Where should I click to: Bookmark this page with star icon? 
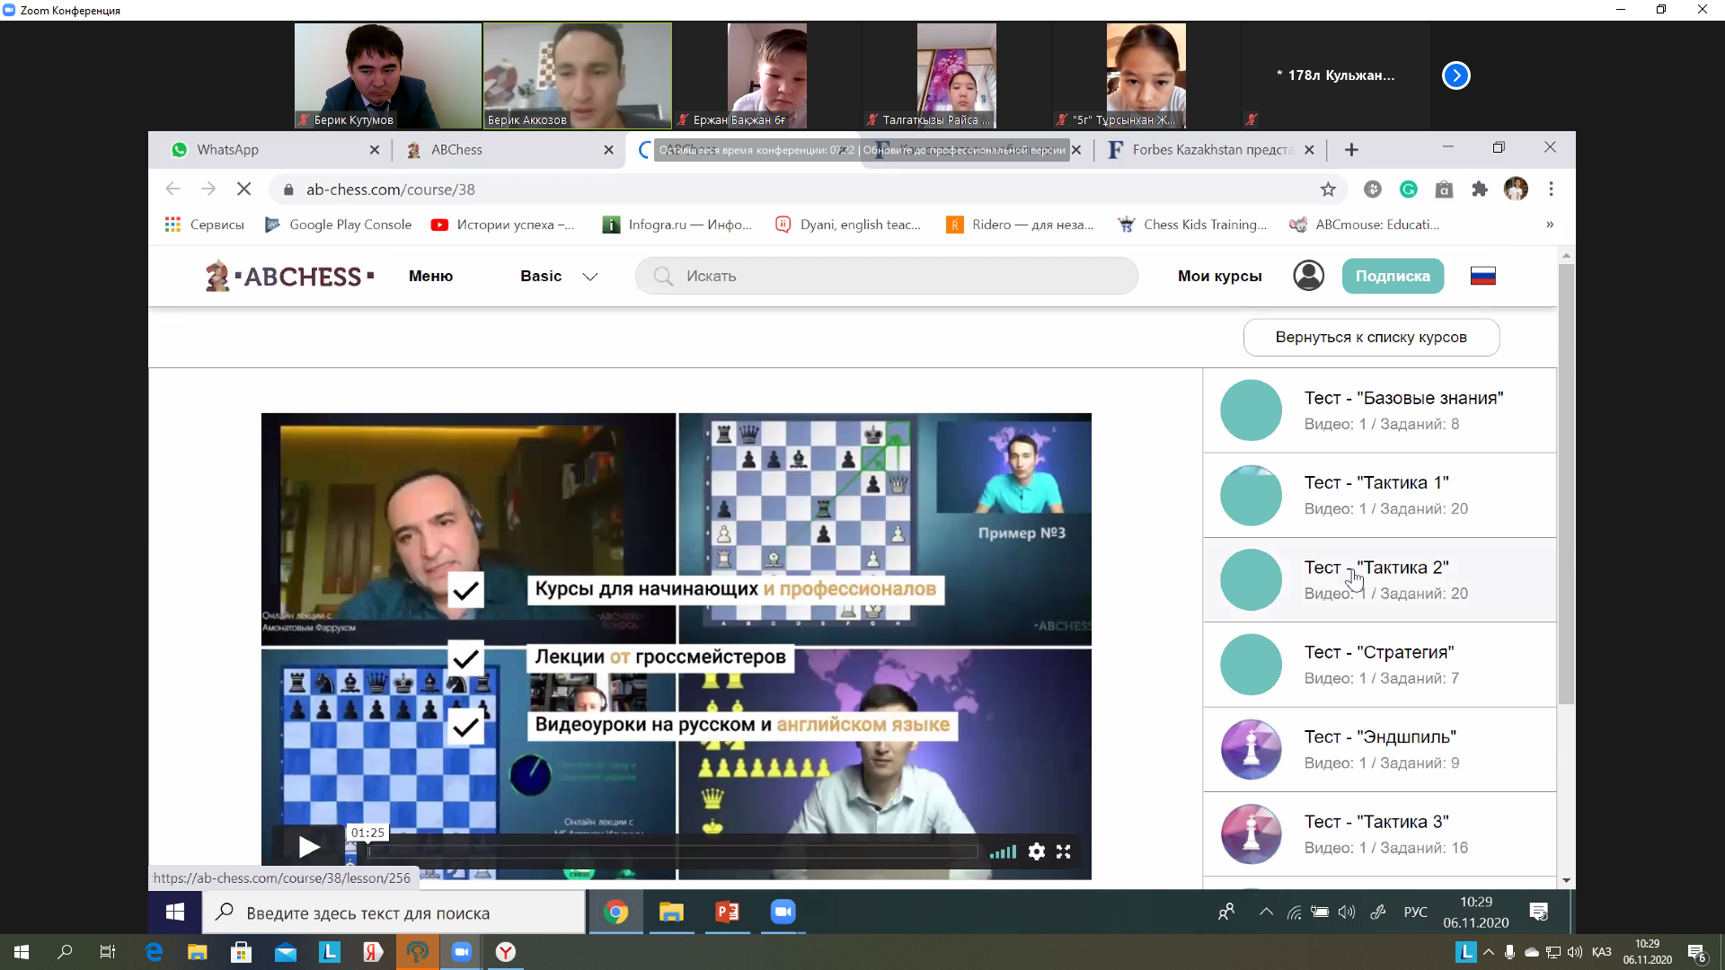click(1328, 190)
